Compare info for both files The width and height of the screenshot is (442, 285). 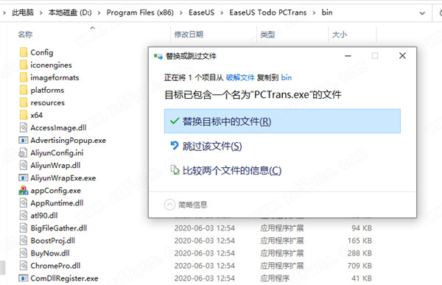click(x=282, y=171)
